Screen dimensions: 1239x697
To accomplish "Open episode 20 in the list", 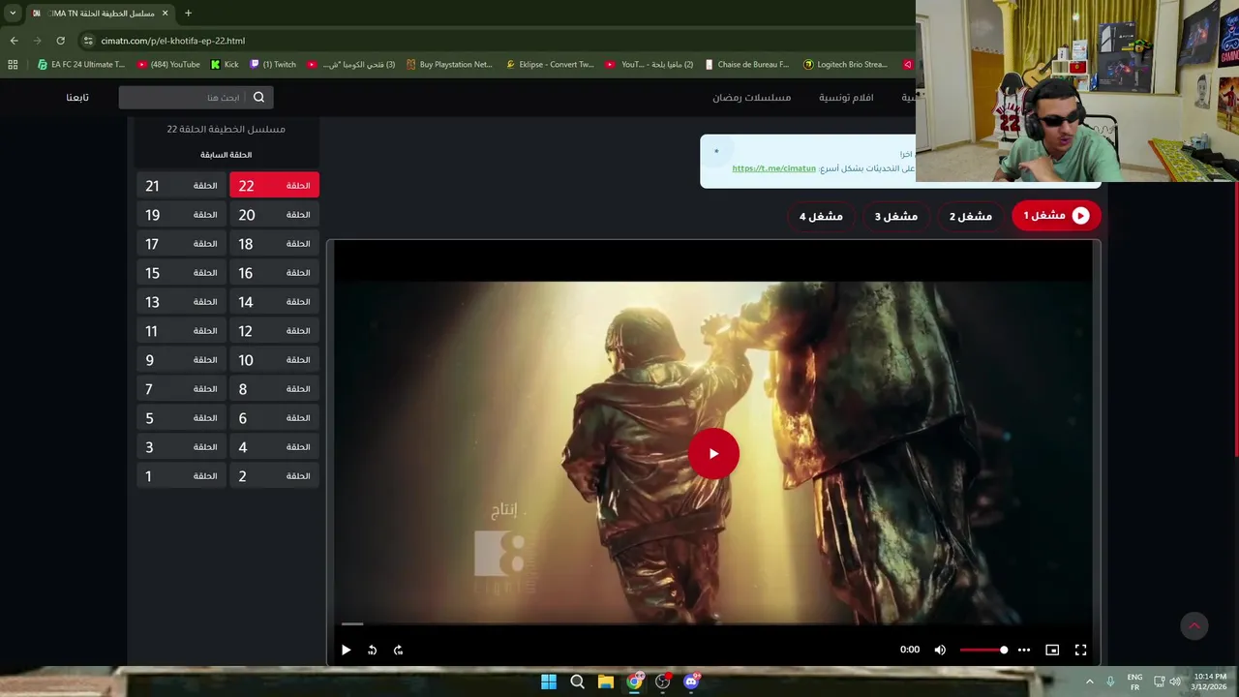I will (x=274, y=214).
